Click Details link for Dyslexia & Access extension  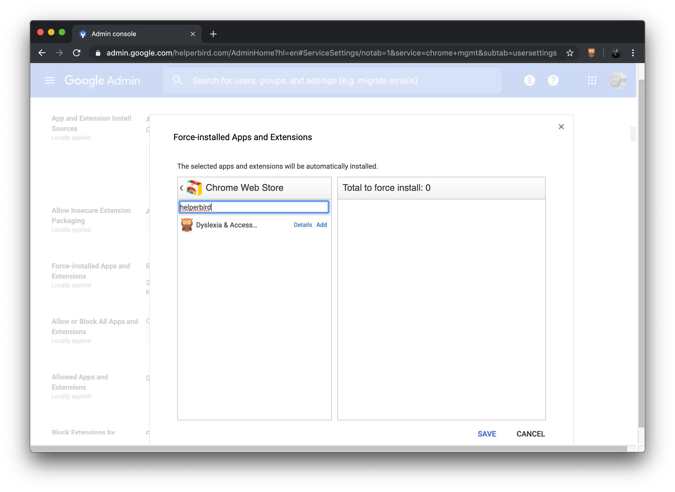pyautogui.click(x=303, y=225)
